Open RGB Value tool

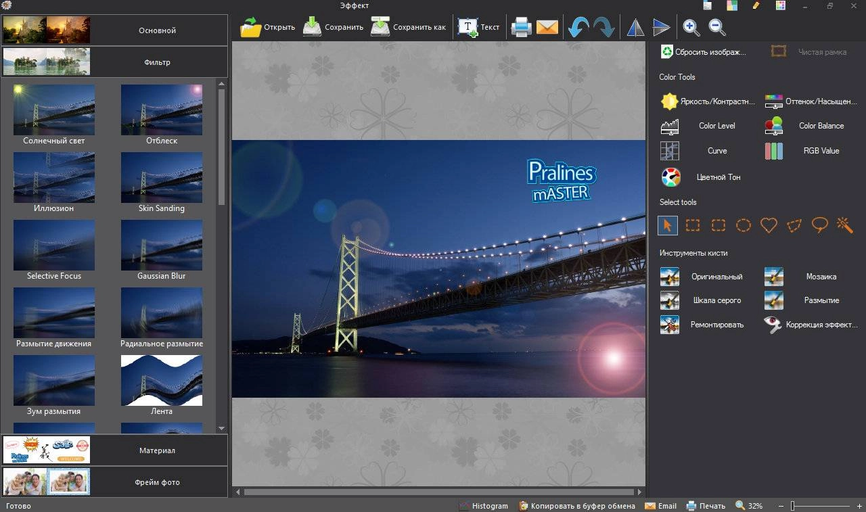pyautogui.click(x=802, y=151)
